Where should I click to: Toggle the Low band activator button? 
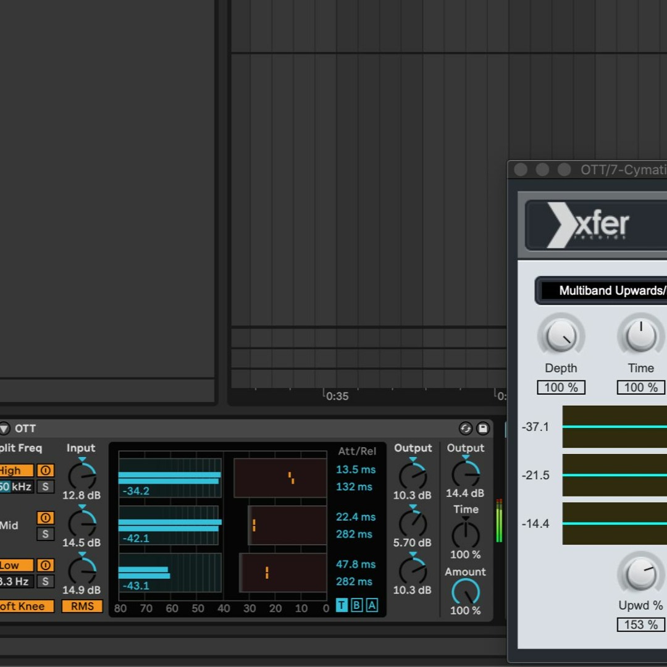46,565
